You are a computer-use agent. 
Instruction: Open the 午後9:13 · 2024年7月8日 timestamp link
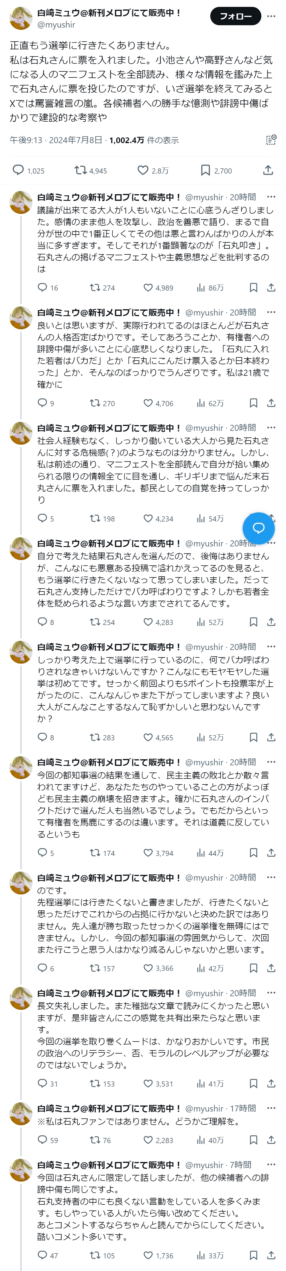56,140
